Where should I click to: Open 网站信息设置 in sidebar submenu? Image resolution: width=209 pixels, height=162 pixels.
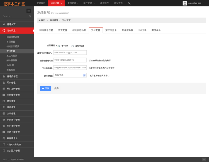click(x=13, y=37)
